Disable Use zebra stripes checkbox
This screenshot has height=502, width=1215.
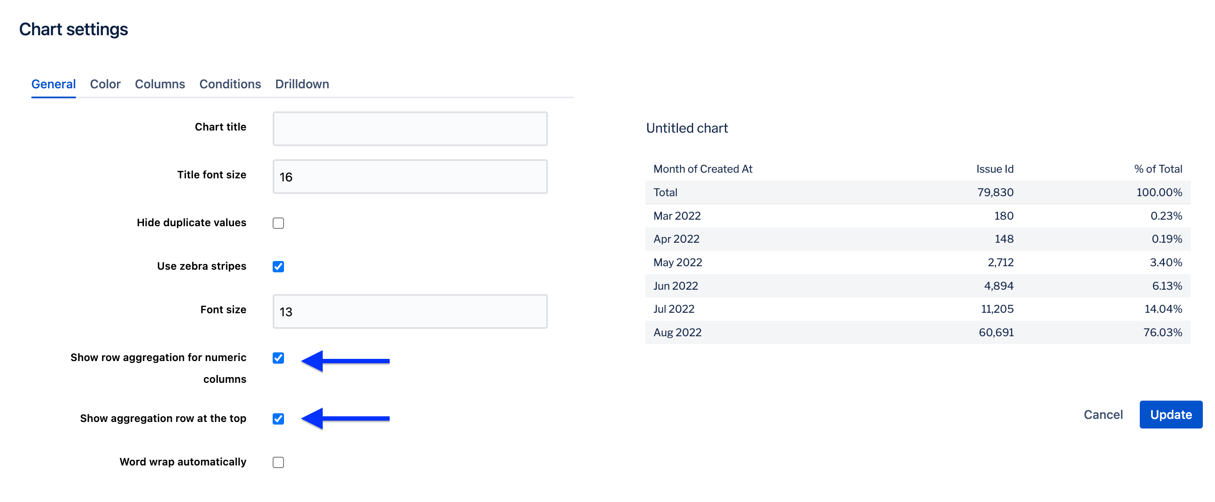click(278, 267)
